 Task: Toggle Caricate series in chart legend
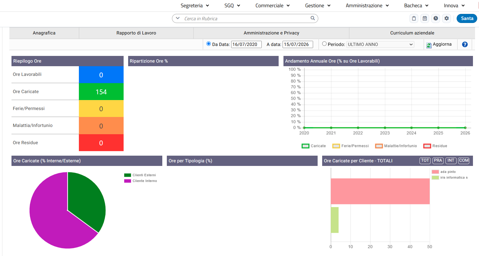point(314,146)
